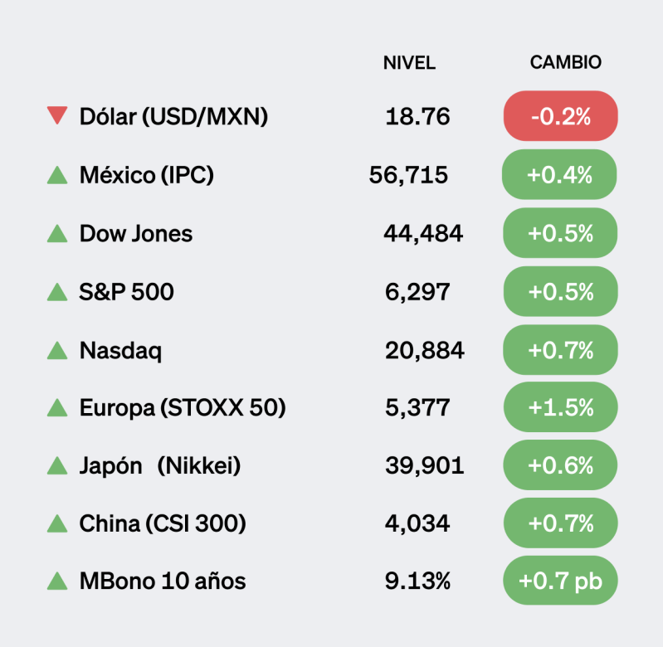Click the green up arrow beside México (IPC)
663x647 pixels.
57,175
